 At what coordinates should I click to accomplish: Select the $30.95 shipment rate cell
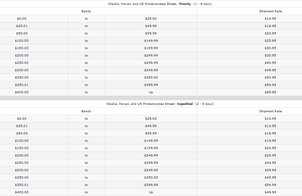pyautogui.click(x=270, y=48)
